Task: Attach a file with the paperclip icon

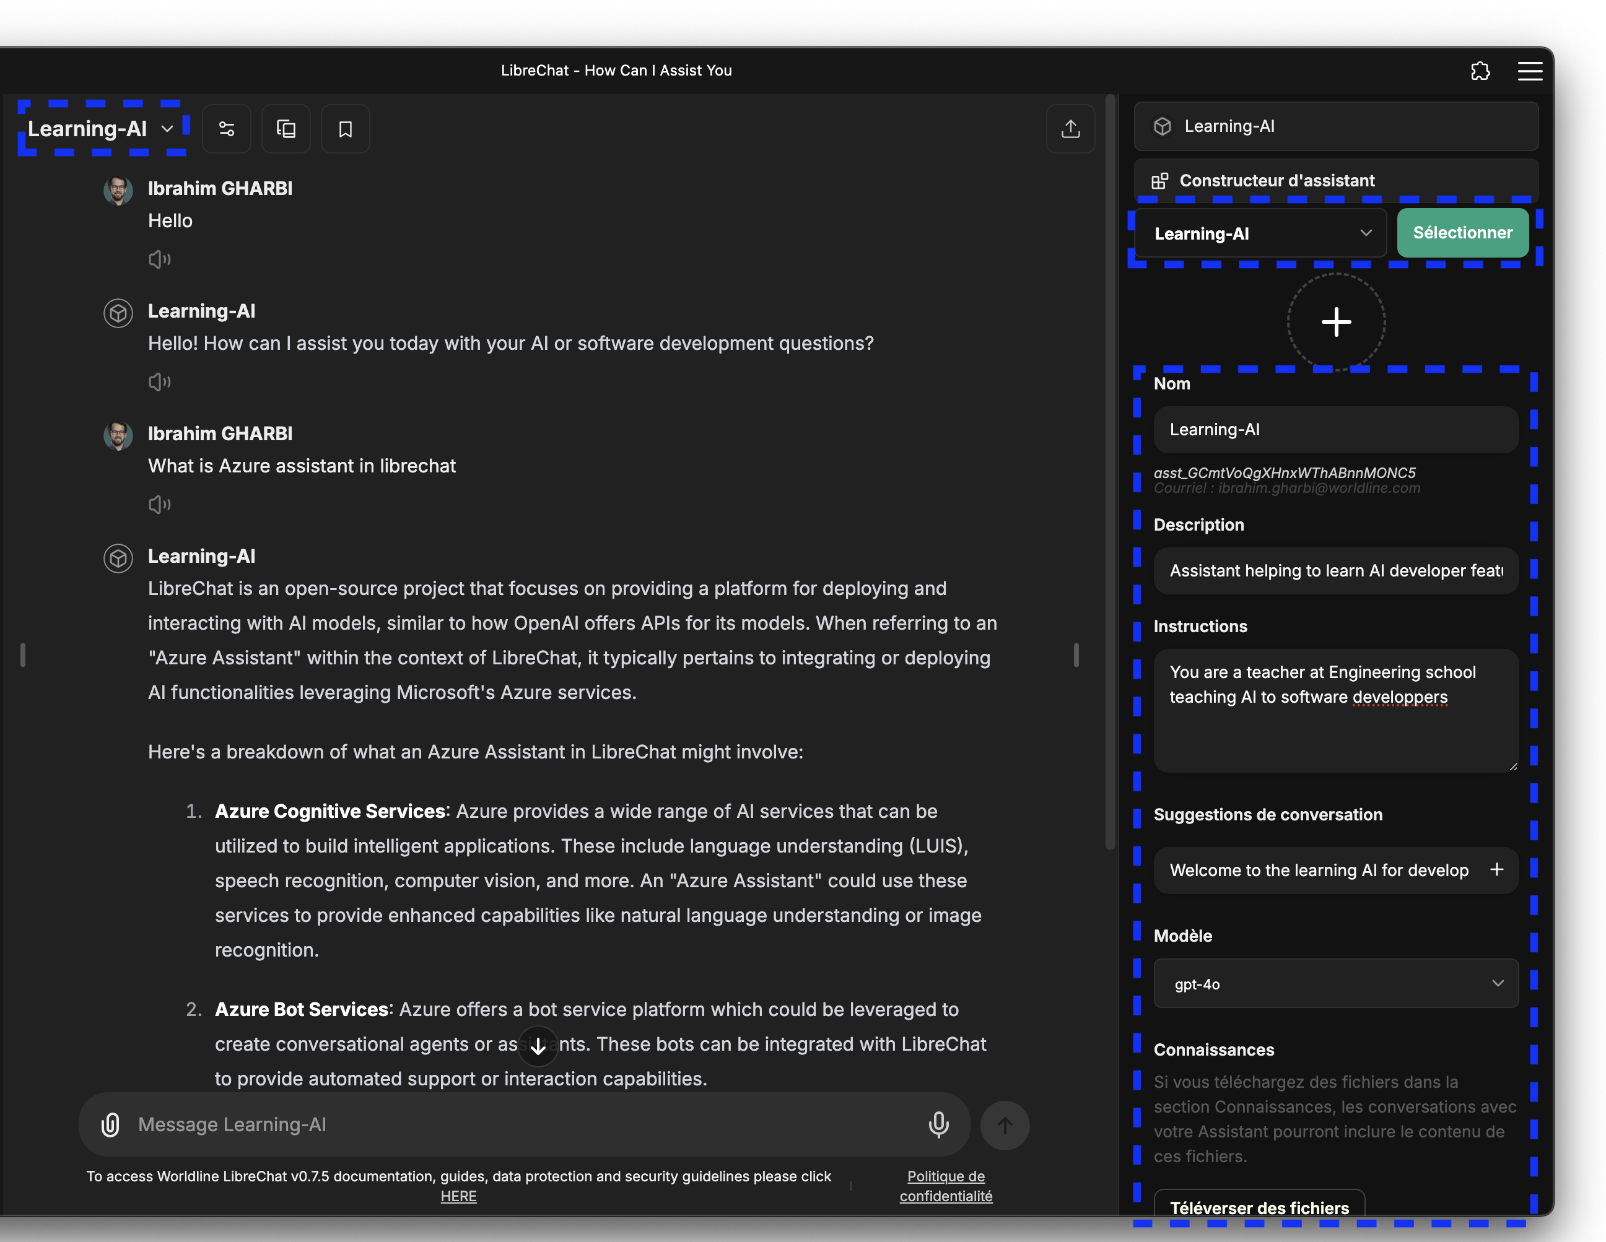Action: click(110, 1124)
